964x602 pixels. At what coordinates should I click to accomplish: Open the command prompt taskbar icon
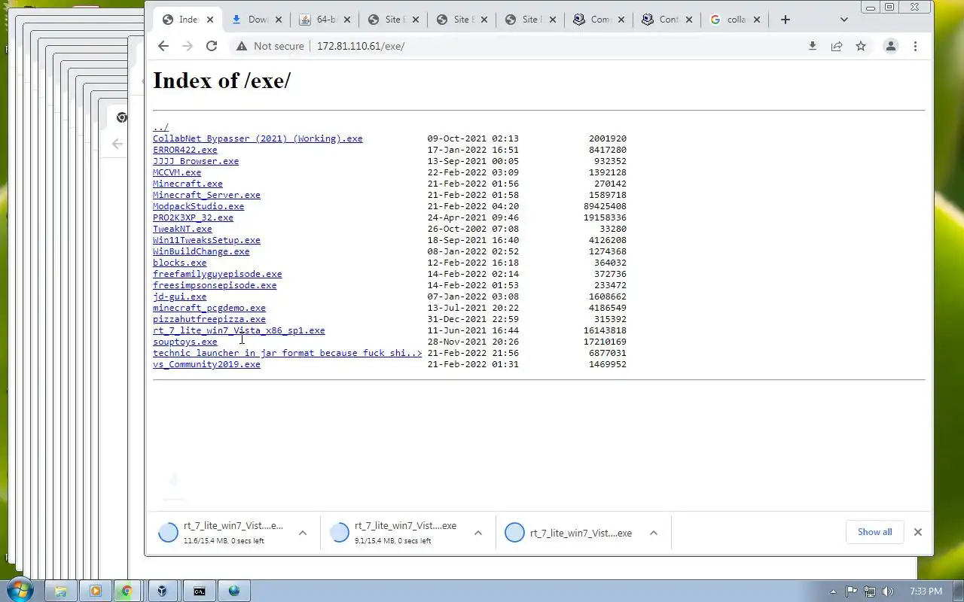[x=199, y=591]
